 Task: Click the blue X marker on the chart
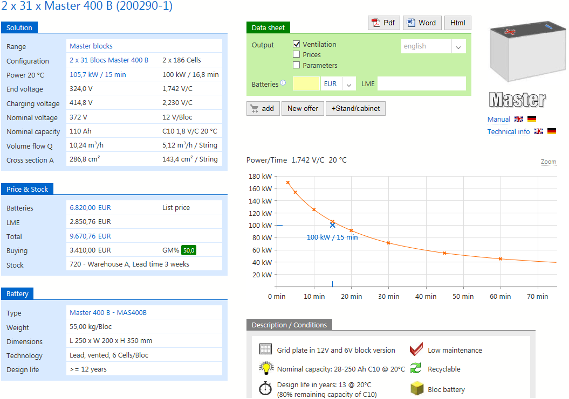point(332,225)
